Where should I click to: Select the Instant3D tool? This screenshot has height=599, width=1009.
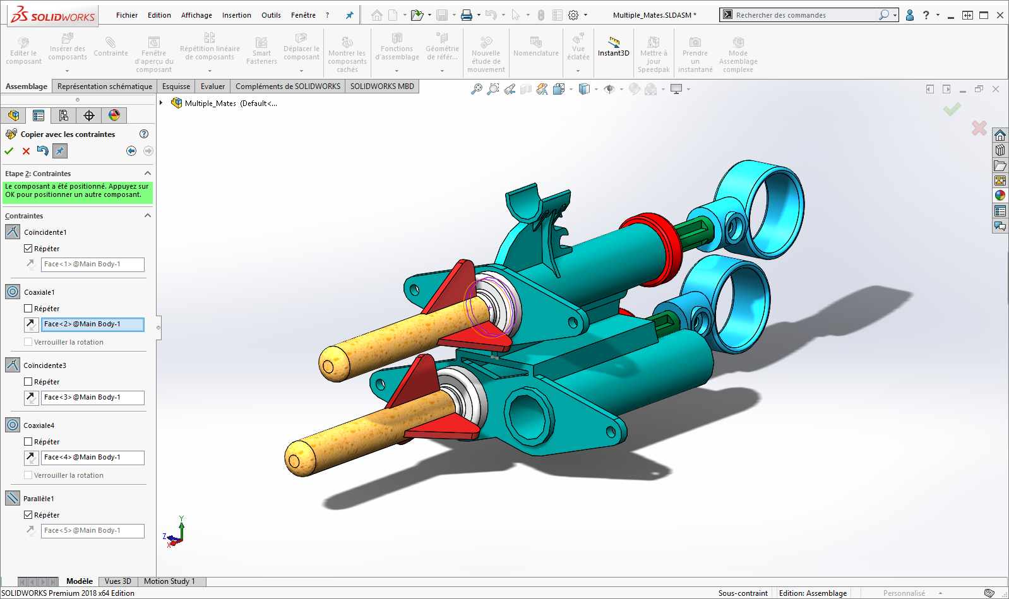click(x=614, y=47)
